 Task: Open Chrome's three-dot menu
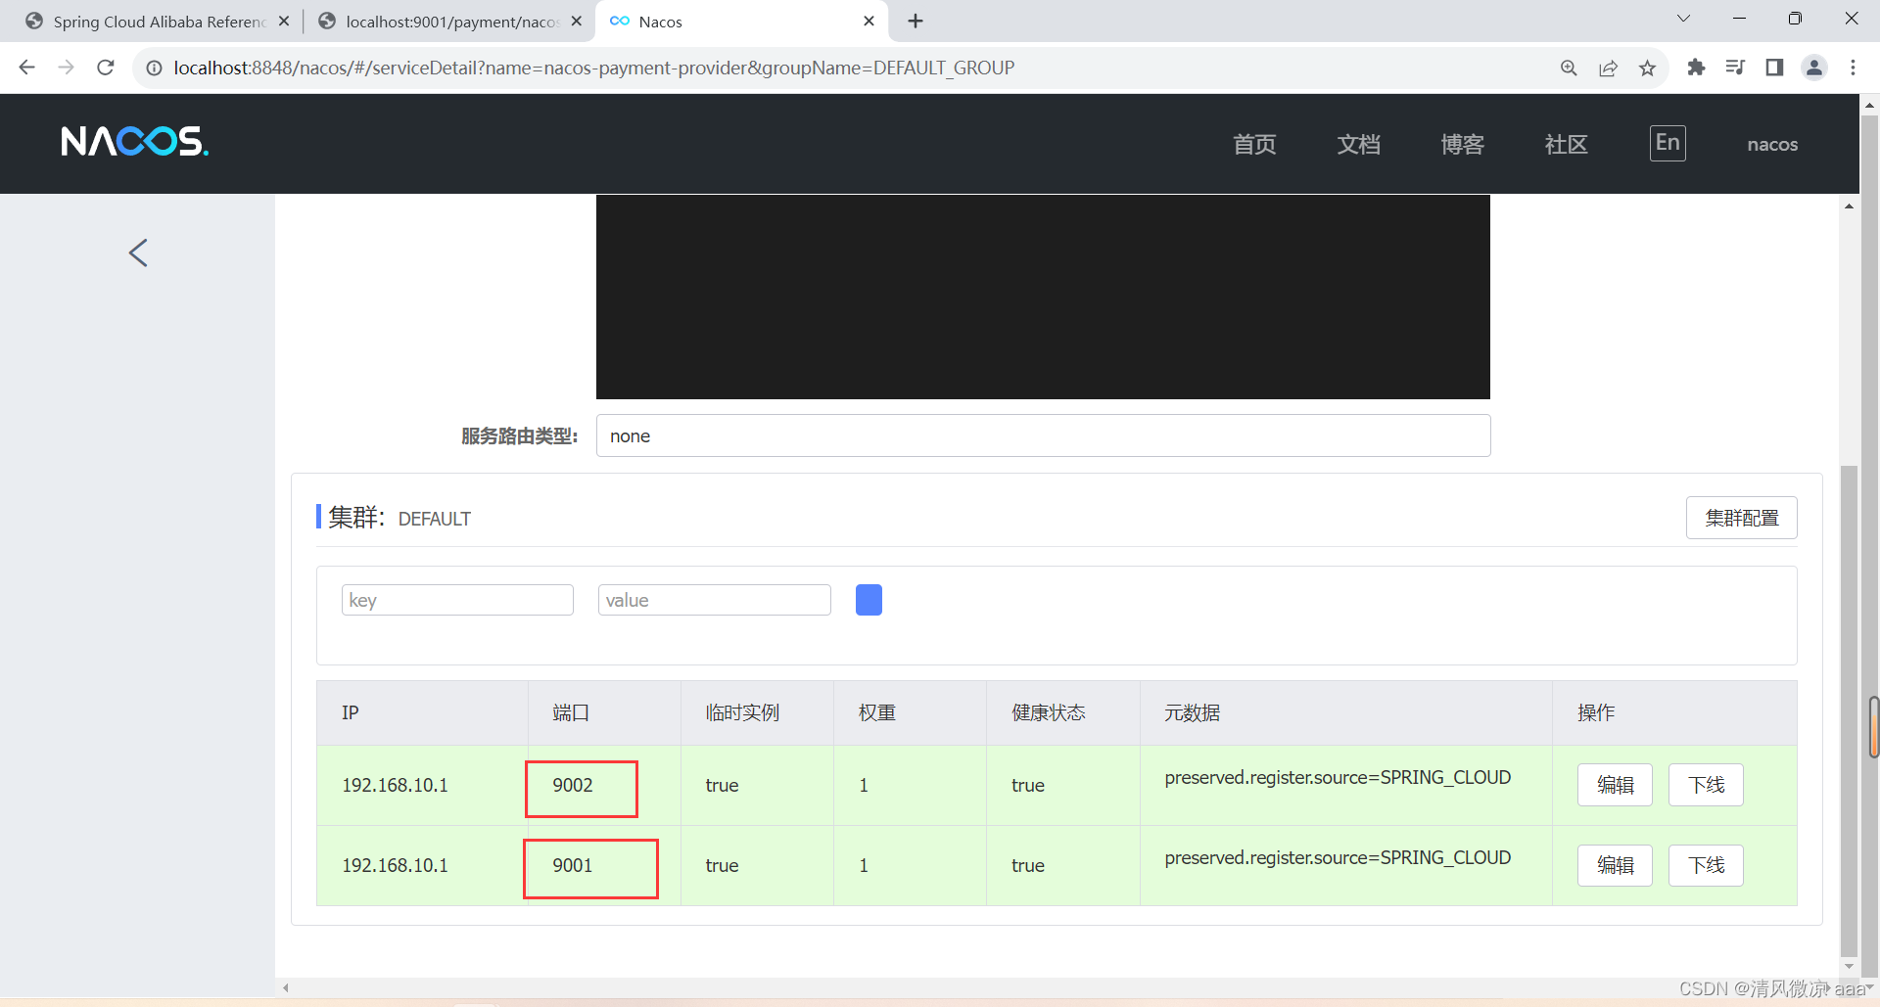1853,68
